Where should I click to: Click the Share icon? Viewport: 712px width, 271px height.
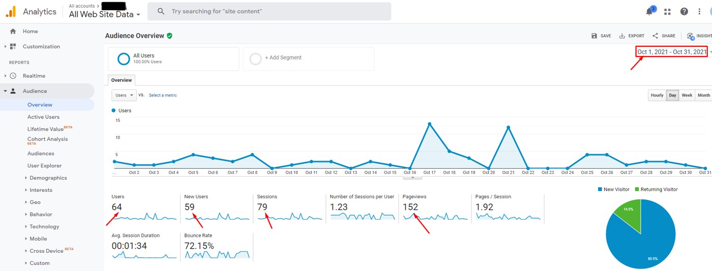(655, 36)
